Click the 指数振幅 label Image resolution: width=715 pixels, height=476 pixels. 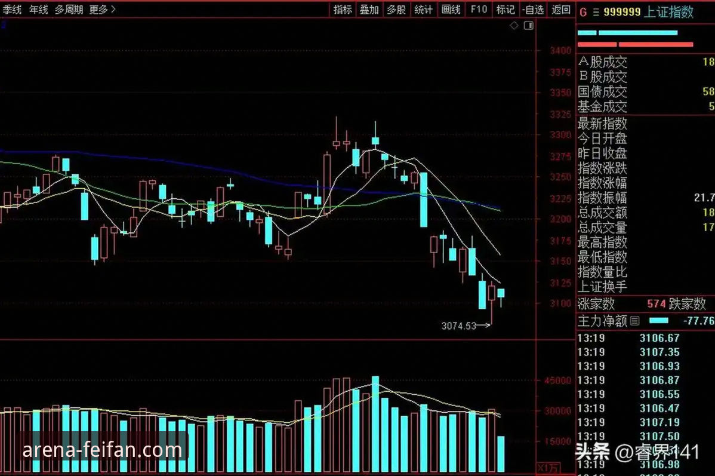[x=602, y=198]
